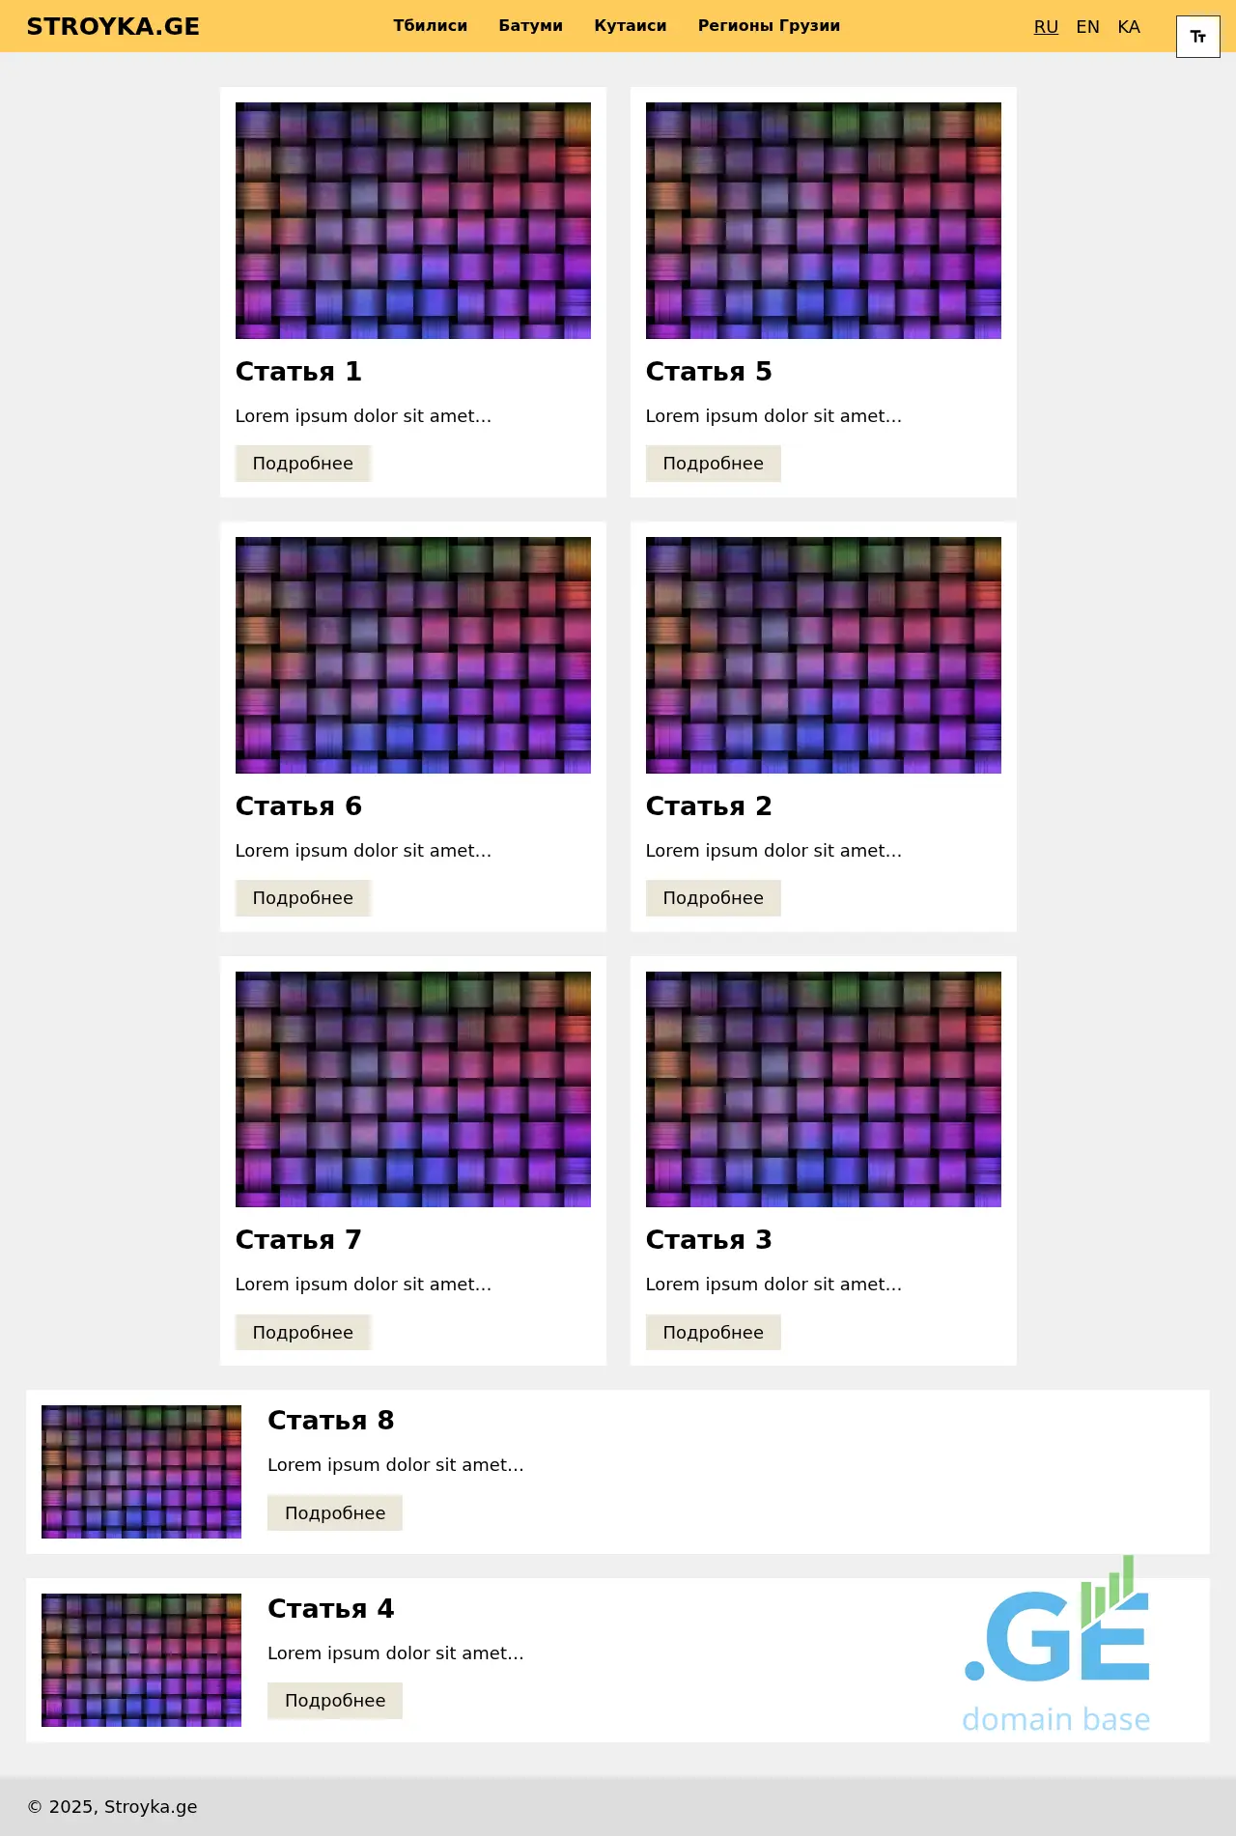Open the STROYKA.GE home logo
Image resolution: width=1236 pixels, height=1836 pixels.
[113, 26]
